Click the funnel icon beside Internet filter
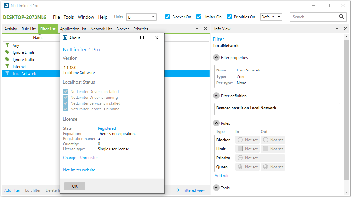351x197 pixels. [x=7, y=66]
